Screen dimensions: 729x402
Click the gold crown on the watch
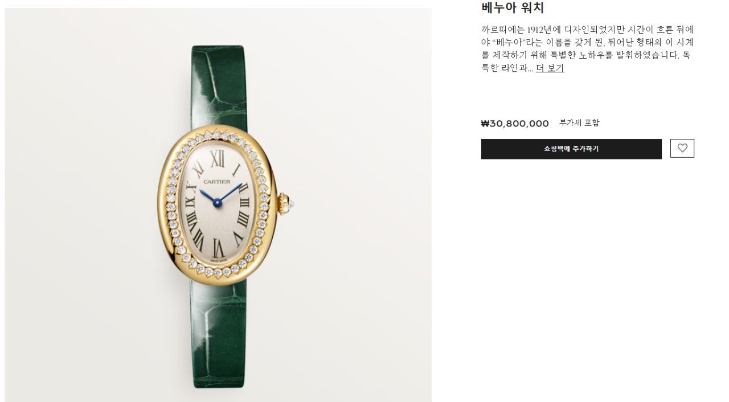coord(285,203)
